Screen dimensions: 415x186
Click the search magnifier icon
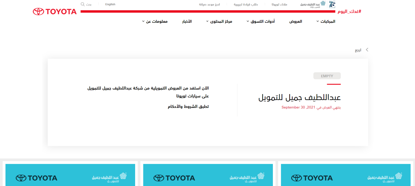click(x=82, y=4)
